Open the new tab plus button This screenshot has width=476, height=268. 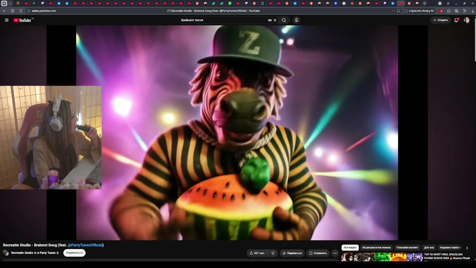point(424,3)
